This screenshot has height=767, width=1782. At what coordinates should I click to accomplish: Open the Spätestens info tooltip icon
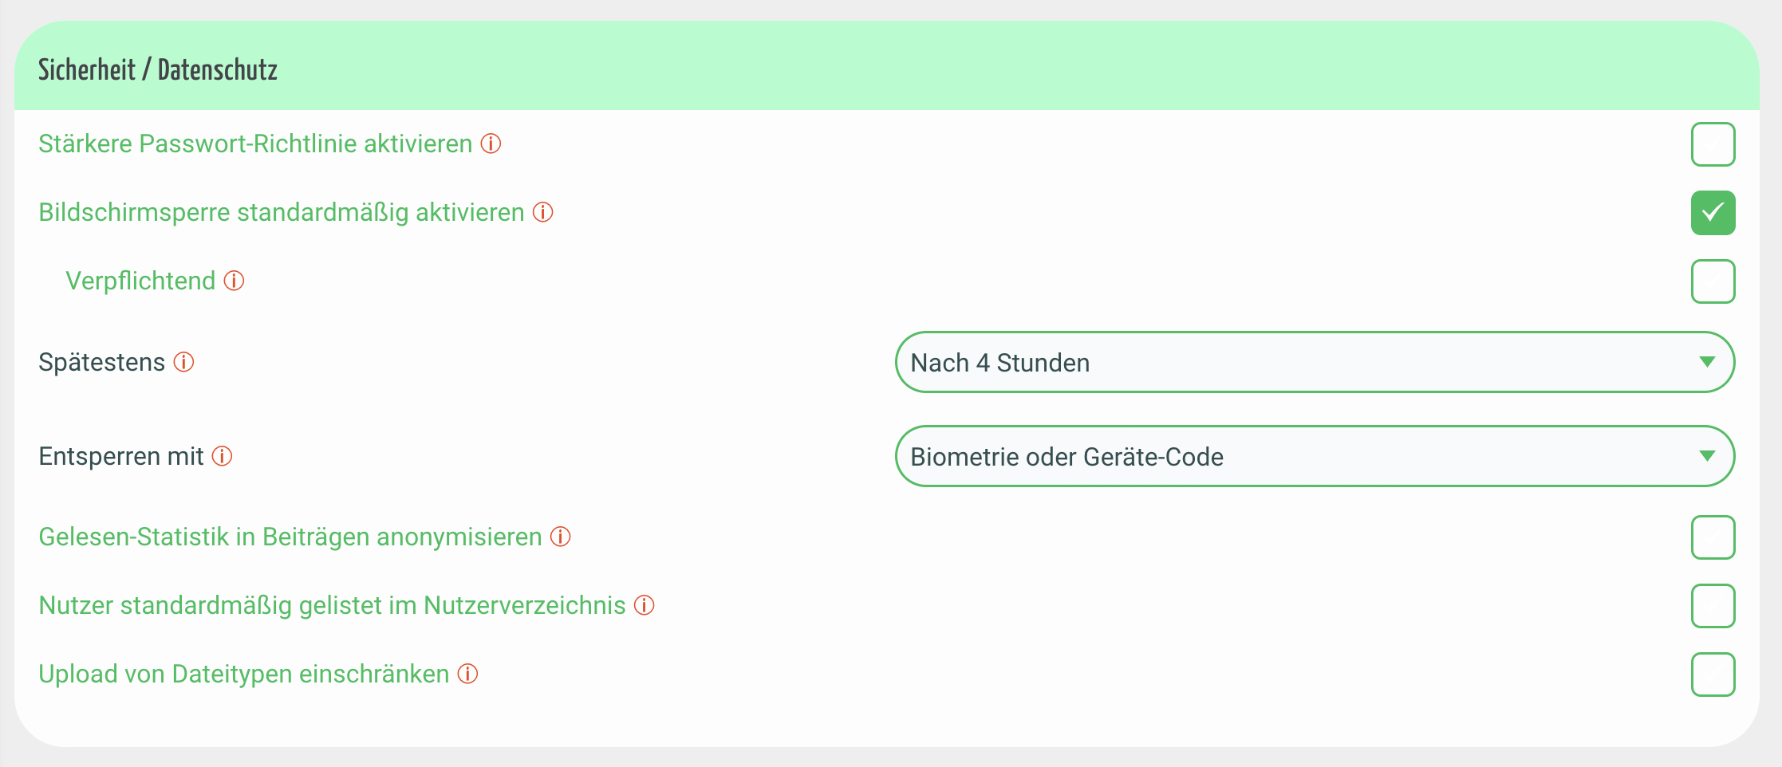click(183, 362)
